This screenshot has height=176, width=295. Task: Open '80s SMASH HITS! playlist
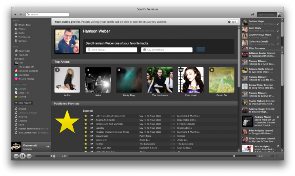click(32, 133)
